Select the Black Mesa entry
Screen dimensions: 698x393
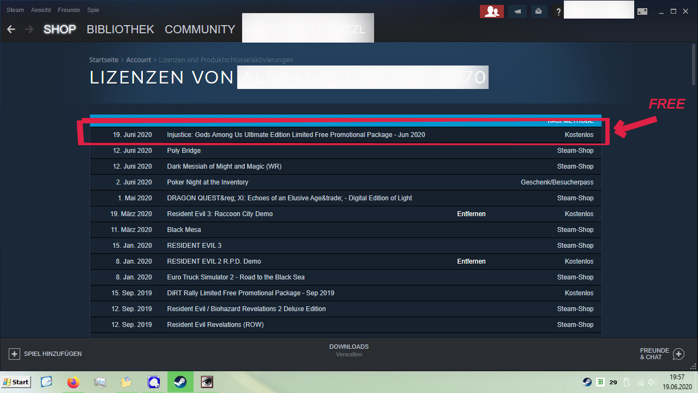[184, 230]
